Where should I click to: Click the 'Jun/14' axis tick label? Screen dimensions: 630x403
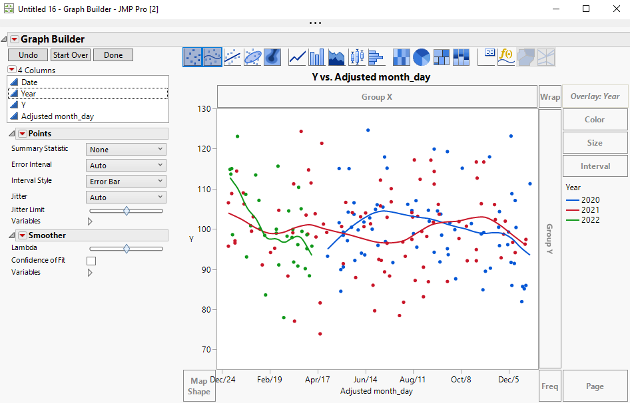click(365, 380)
